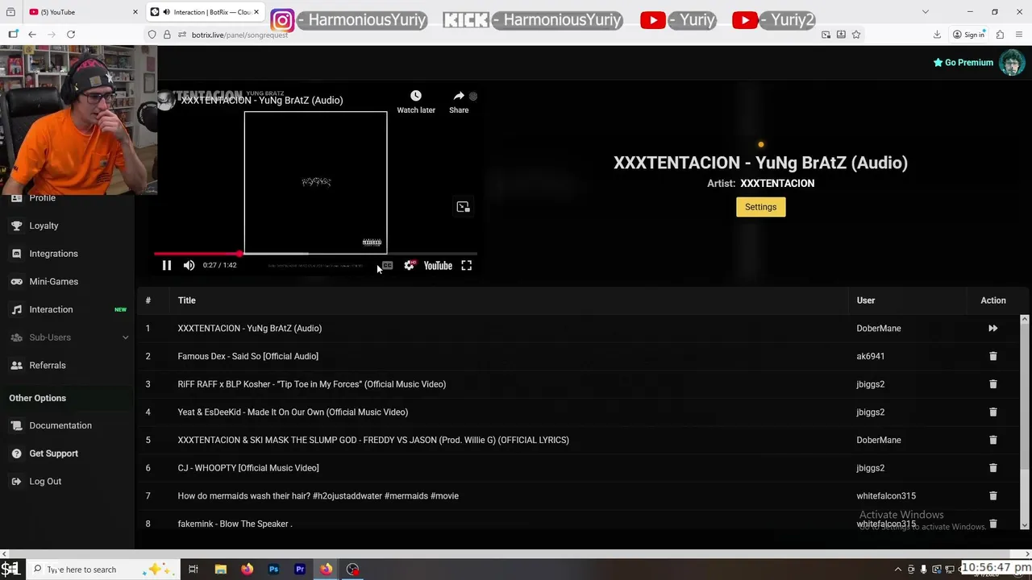Close the YouTube browser tab
This screenshot has height=580, width=1032.
click(x=135, y=12)
